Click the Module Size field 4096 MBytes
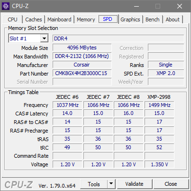191x191 pixels. pyautogui.click(x=82, y=48)
